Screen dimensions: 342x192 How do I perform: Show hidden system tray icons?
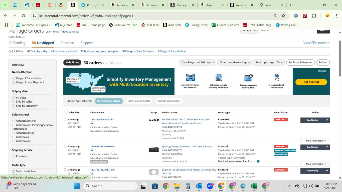289,186
